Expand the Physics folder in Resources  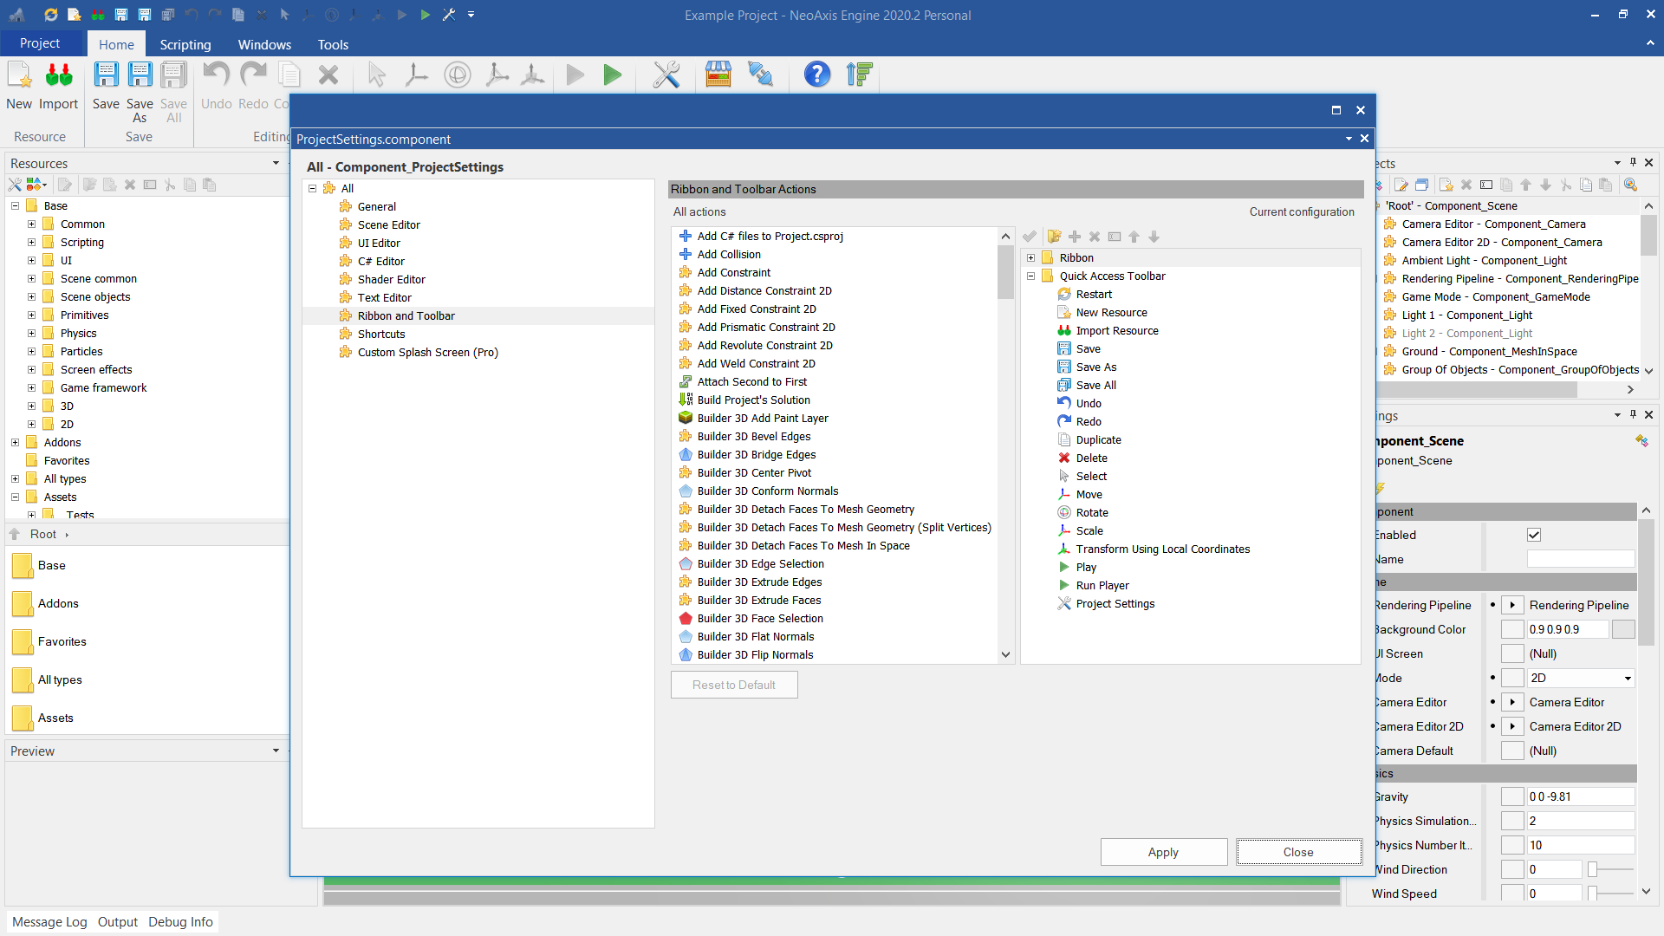tap(32, 333)
